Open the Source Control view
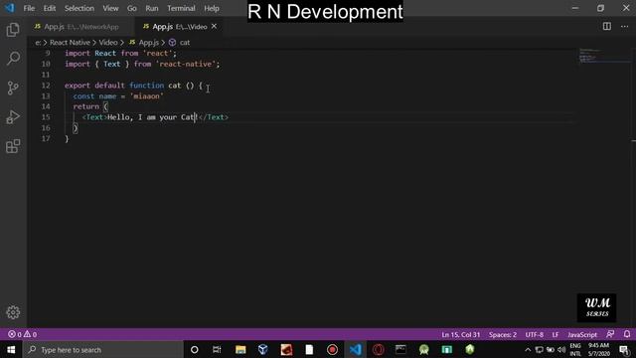 (13, 88)
